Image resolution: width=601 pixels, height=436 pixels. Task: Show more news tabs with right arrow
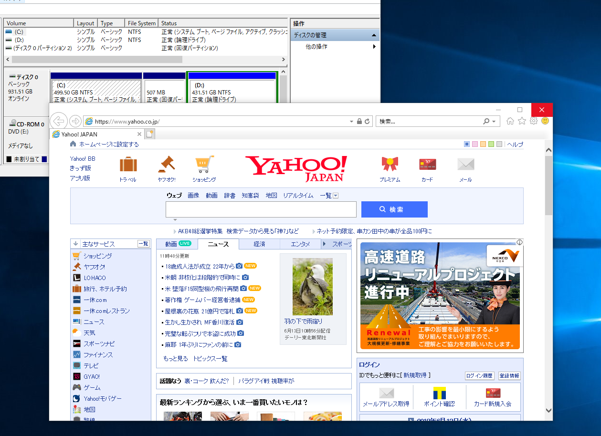(x=325, y=244)
